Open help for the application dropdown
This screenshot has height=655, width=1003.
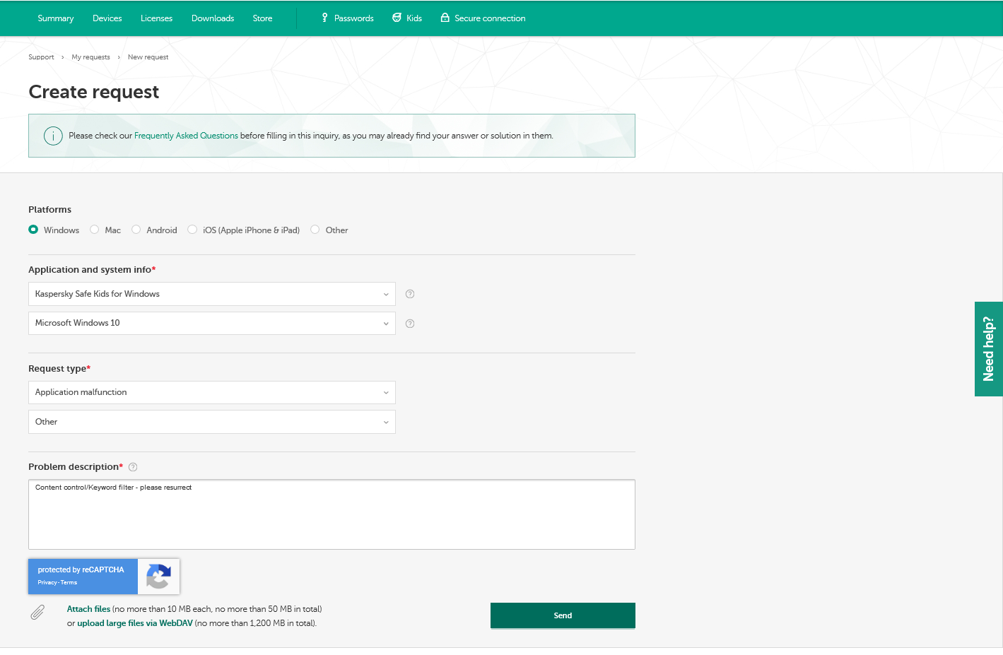tap(410, 294)
